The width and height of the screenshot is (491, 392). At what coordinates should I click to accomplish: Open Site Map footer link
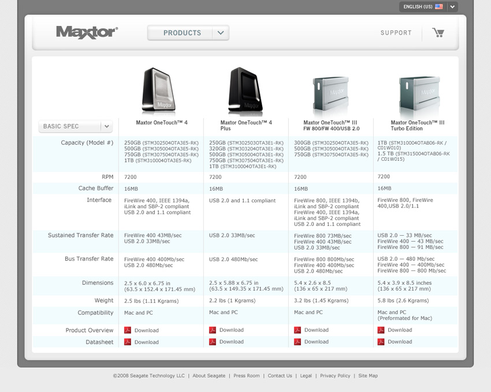[368, 376]
